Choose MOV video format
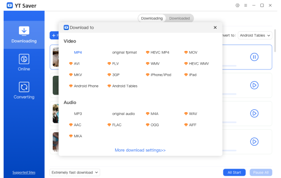Image resolution: width=281 pixels, height=178 pixels. (x=190, y=52)
